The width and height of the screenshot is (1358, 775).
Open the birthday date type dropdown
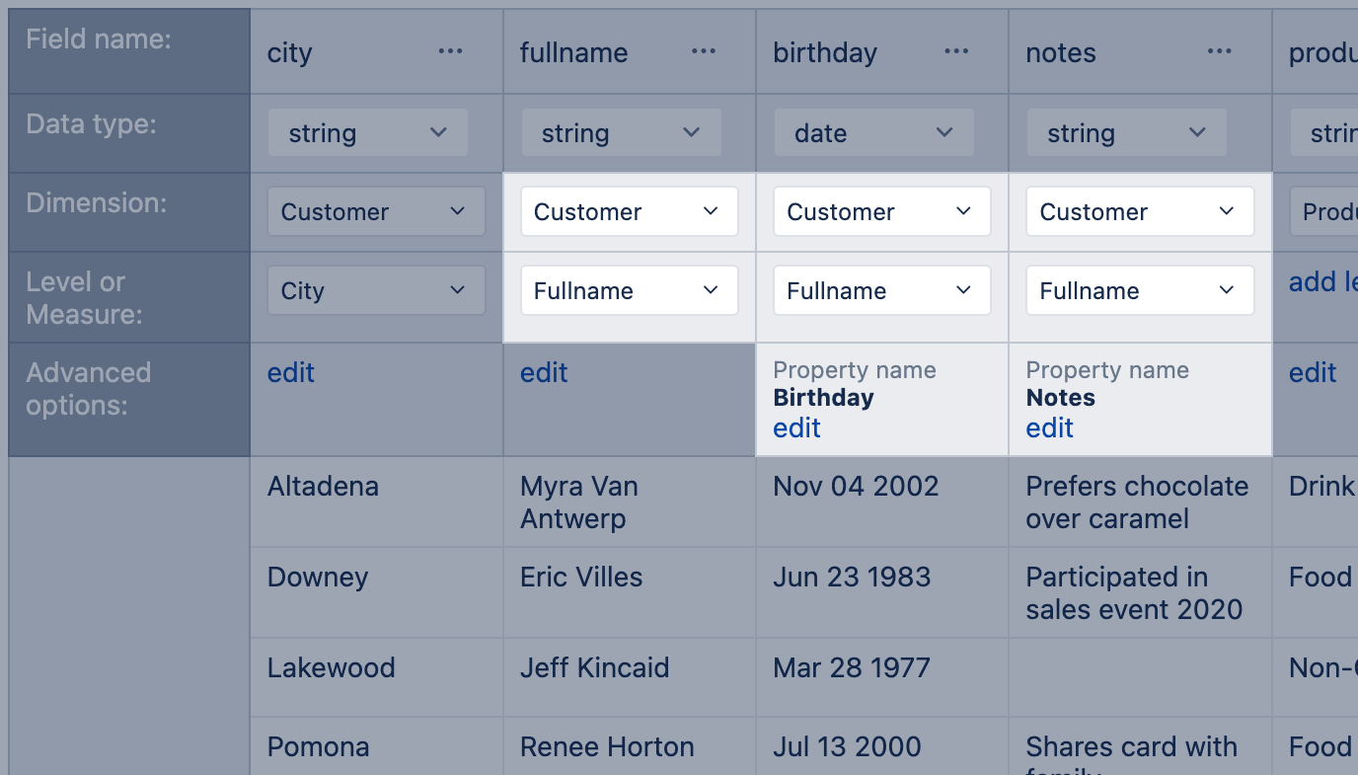[873, 133]
